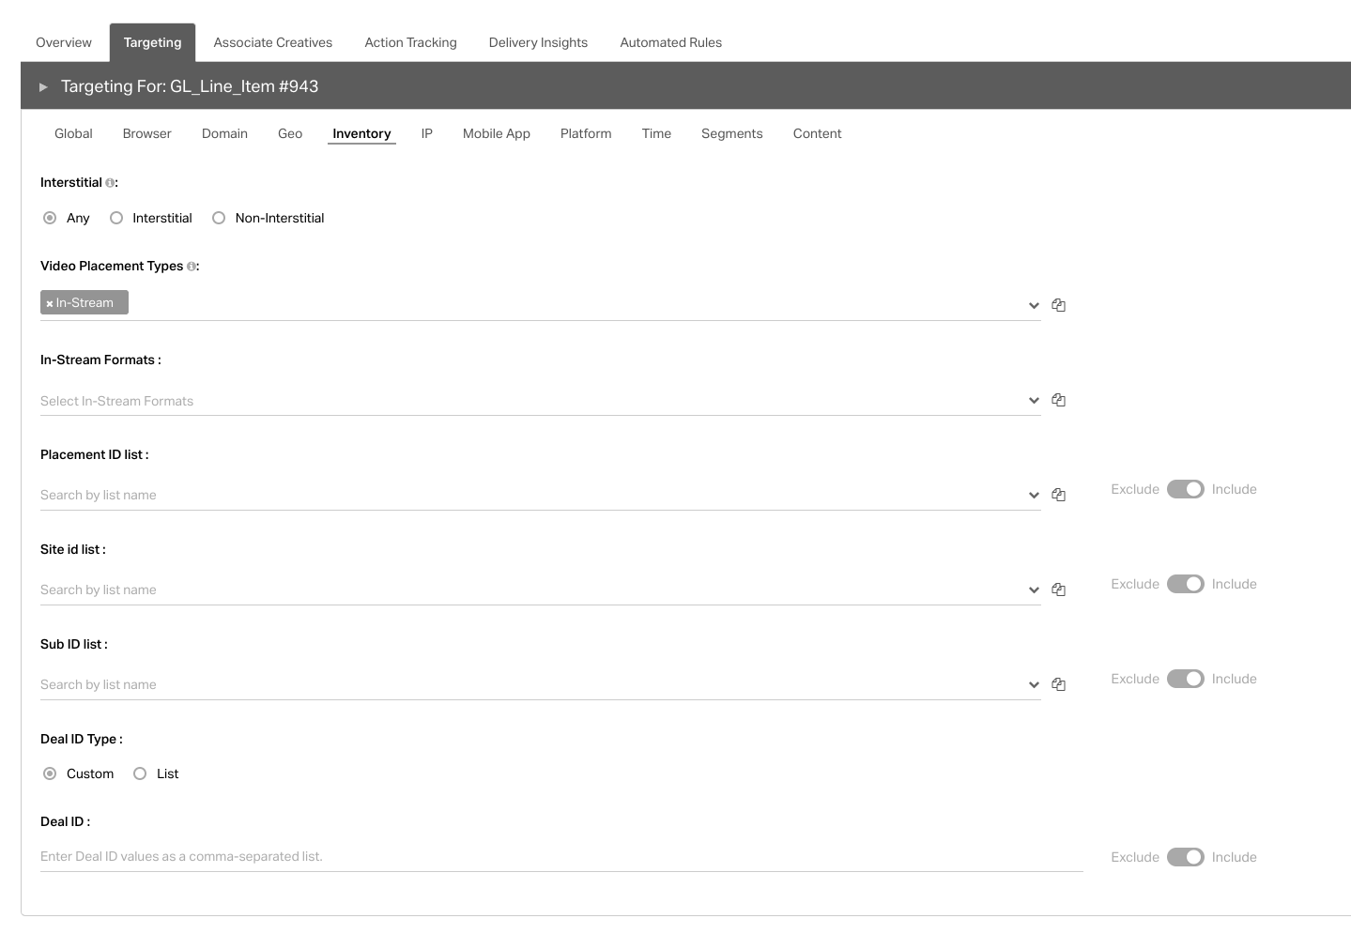Open the Geo targeting sub-tab
1351x934 pixels.
pos(290,133)
